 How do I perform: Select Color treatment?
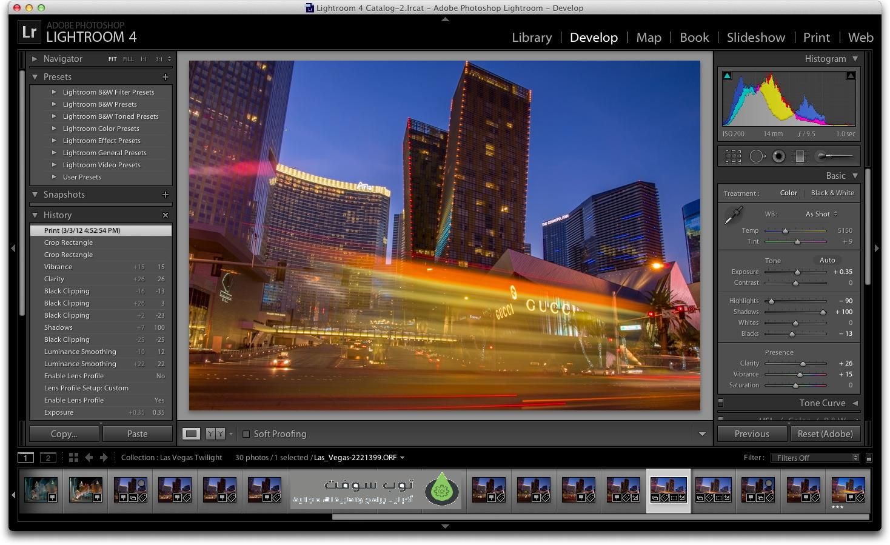tap(788, 193)
